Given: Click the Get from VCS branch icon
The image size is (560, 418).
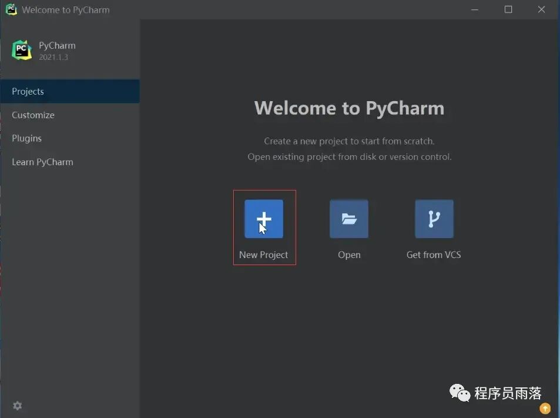Looking at the screenshot, I should point(434,219).
